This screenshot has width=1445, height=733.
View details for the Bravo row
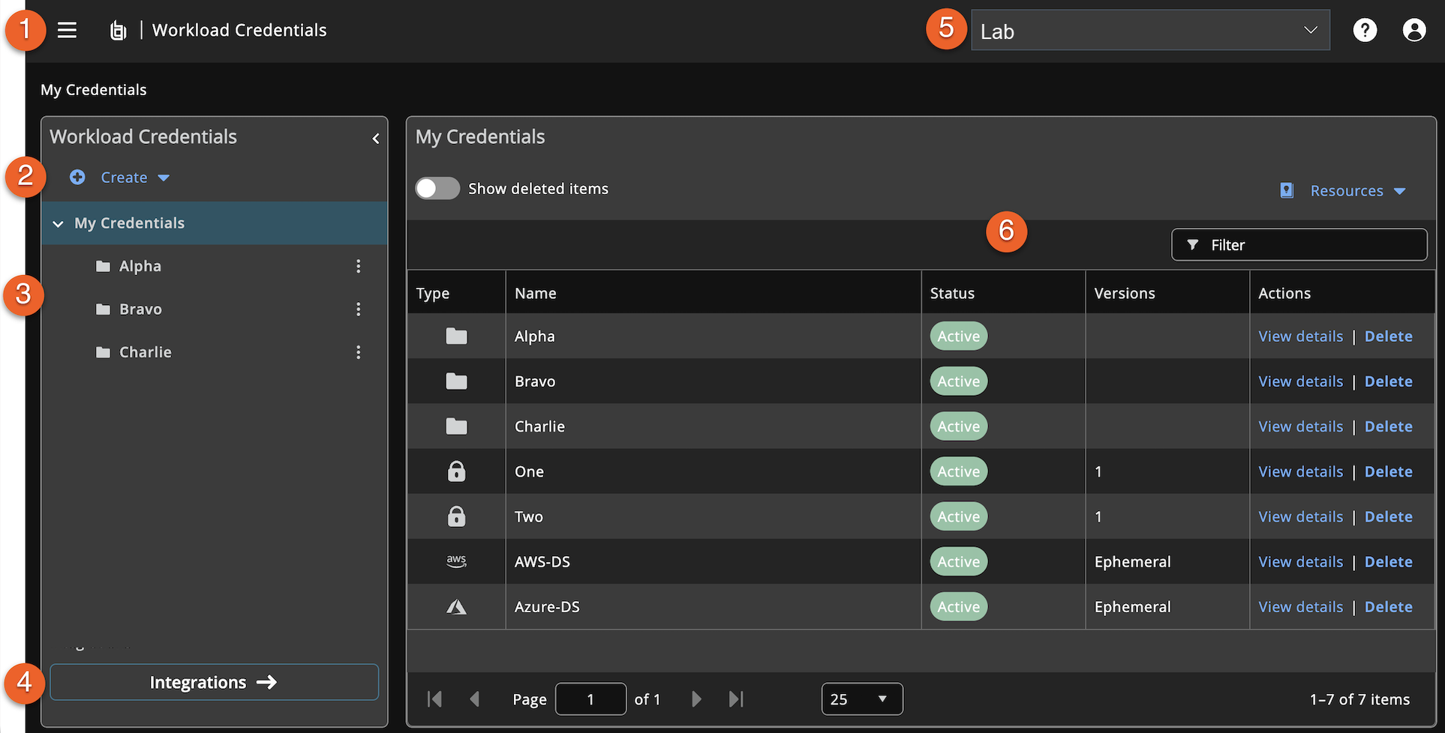pyautogui.click(x=1301, y=381)
